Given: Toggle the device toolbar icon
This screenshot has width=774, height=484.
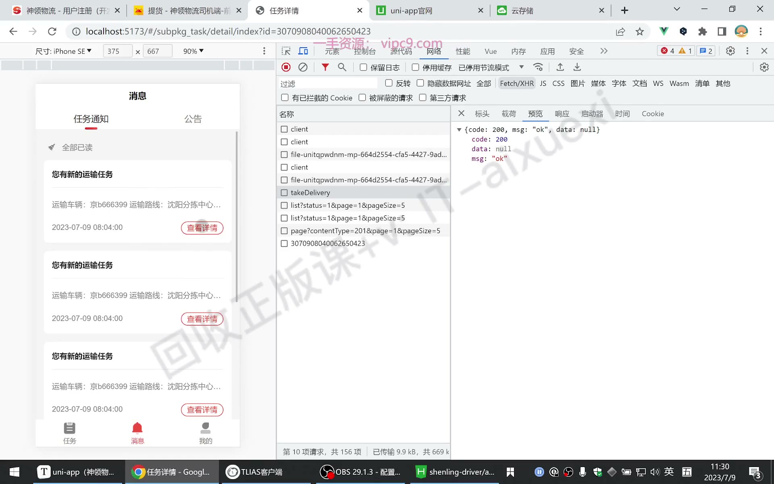Looking at the screenshot, I should coord(303,51).
